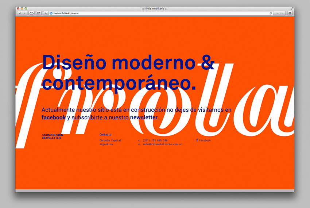Click SUBSCRIPCIÓN NEWSLETTER link
This screenshot has width=310, height=208.
[53, 136]
